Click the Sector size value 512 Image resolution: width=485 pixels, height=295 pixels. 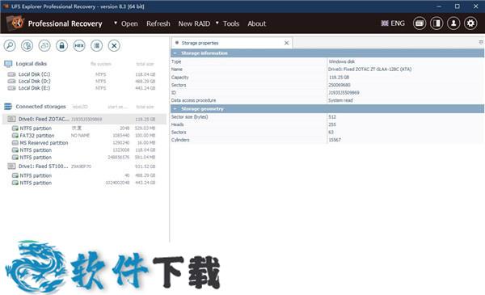[332, 117]
